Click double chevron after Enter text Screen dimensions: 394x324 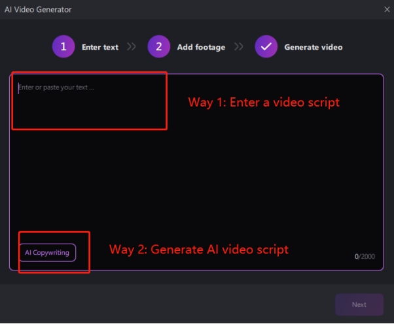point(132,47)
